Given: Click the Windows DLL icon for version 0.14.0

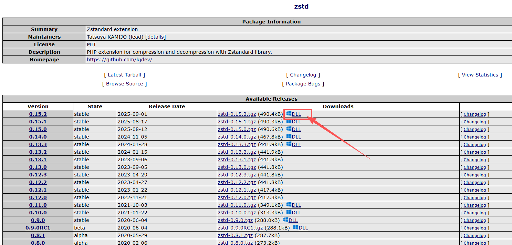Looking at the screenshot, I should coord(289,136).
